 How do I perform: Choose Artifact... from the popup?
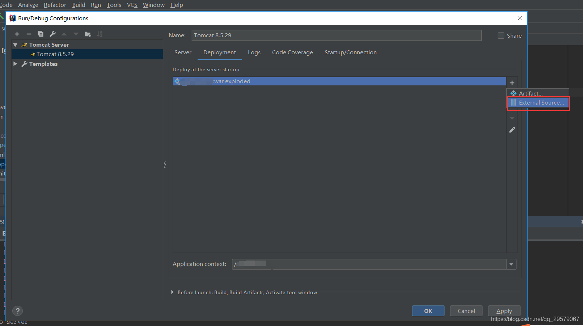pyautogui.click(x=538, y=93)
